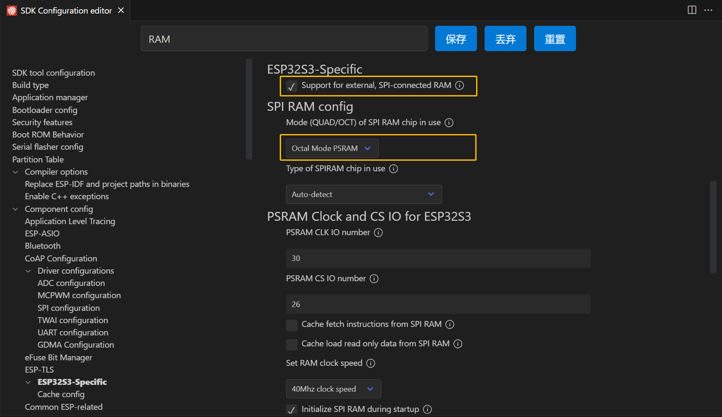Go to Bootloader config section

[45, 110]
